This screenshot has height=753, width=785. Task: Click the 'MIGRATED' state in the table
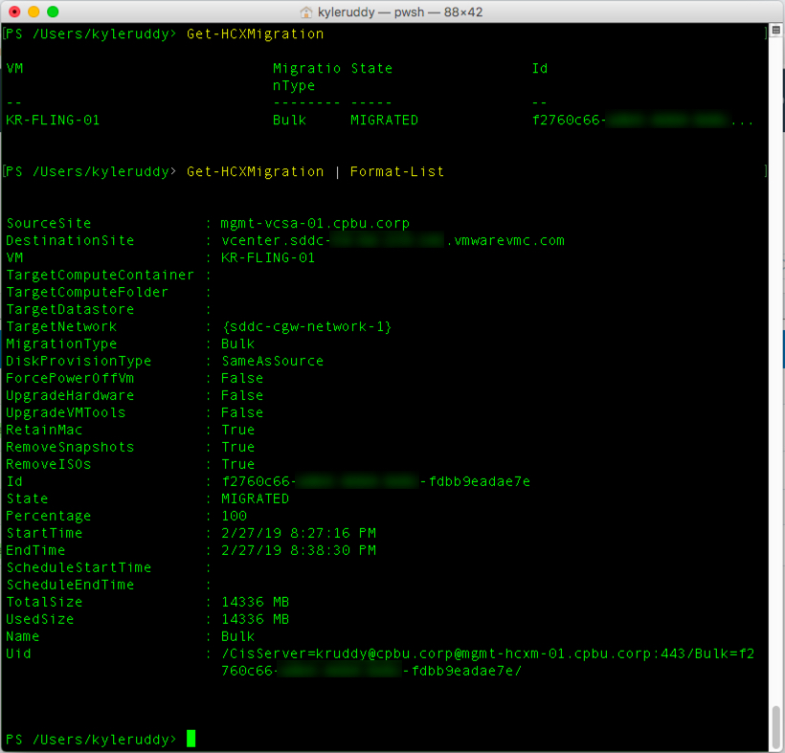[384, 121]
